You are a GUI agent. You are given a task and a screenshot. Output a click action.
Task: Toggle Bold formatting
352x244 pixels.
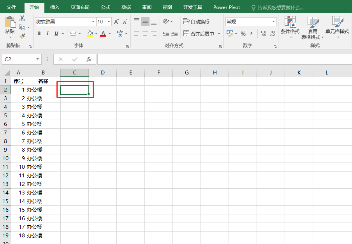tap(39, 34)
